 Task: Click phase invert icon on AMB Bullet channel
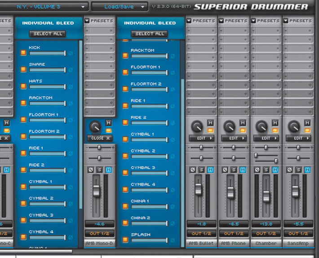pyautogui.click(x=193, y=170)
